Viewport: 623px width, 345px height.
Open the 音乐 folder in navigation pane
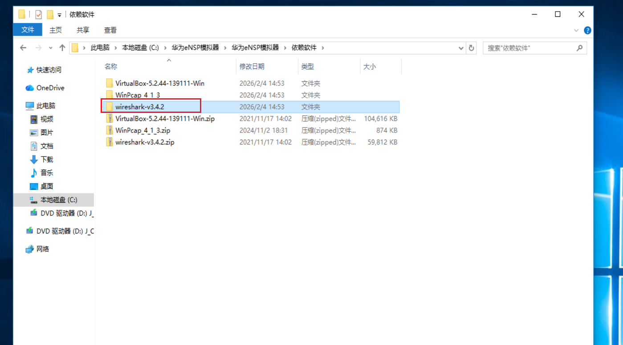click(47, 172)
